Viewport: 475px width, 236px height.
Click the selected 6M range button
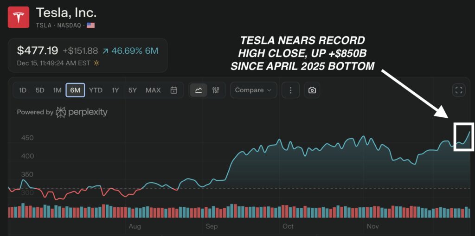(x=75, y=90)
